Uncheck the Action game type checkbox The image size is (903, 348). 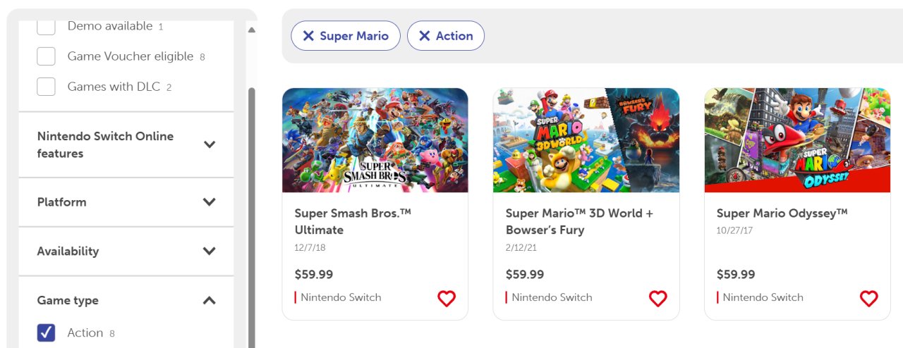(46, 333)
